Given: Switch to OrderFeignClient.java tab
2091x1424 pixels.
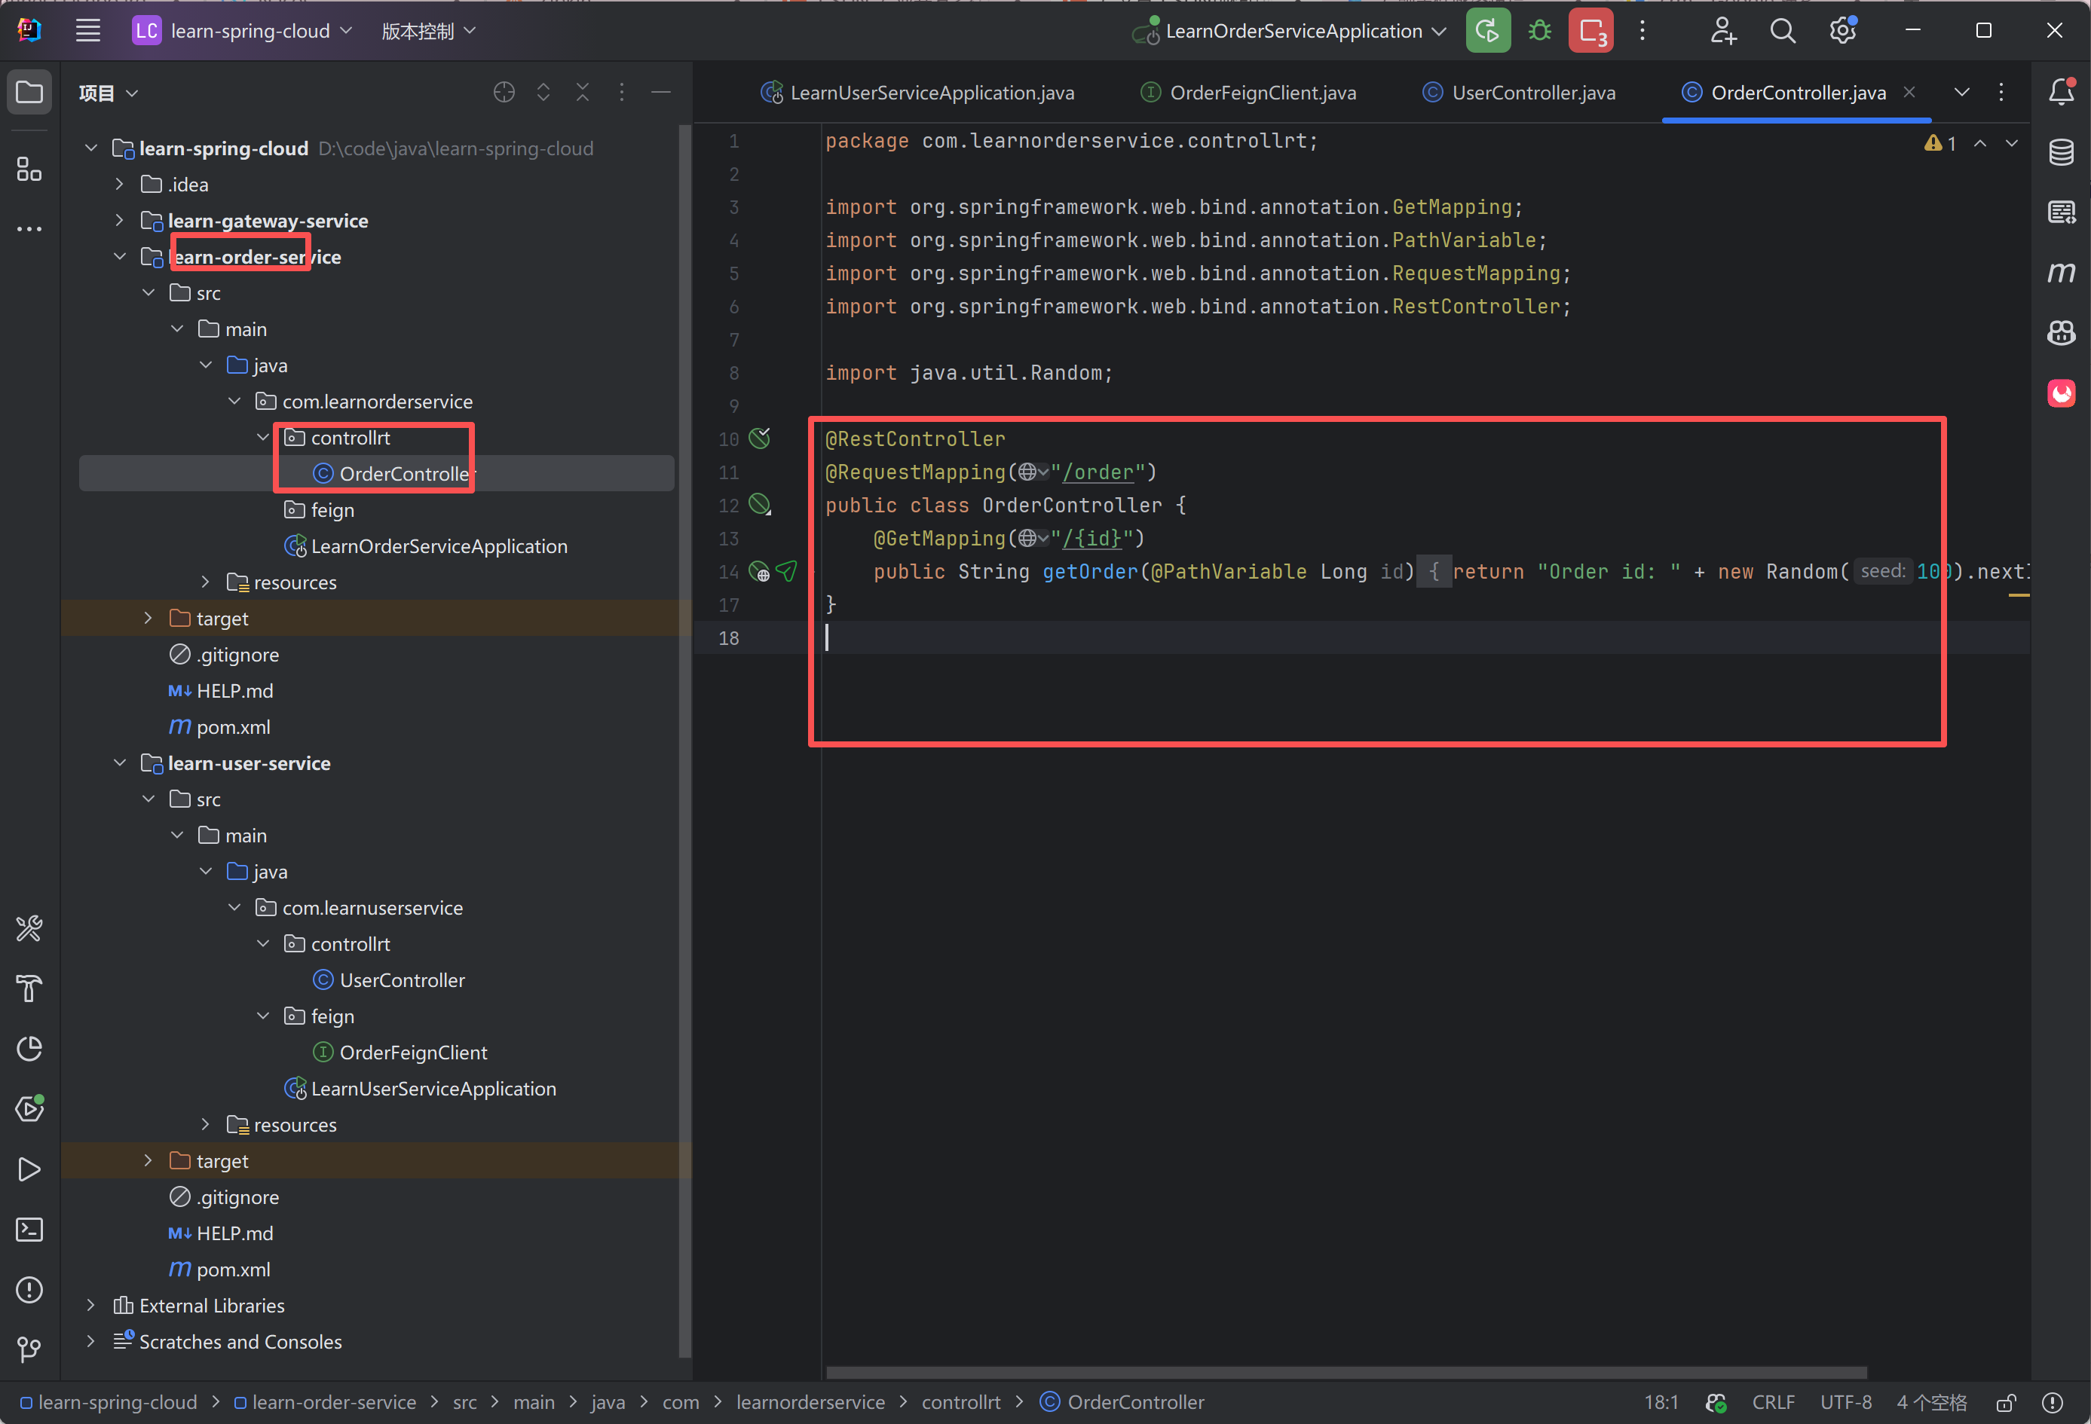Looking at the screenshot, I should 1248,93.
